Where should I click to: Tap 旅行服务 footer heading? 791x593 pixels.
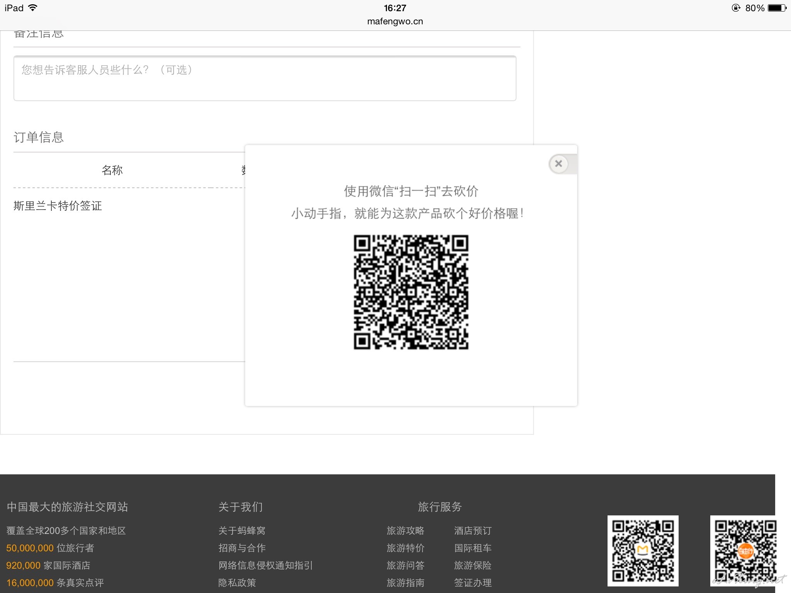coord(440,507)
